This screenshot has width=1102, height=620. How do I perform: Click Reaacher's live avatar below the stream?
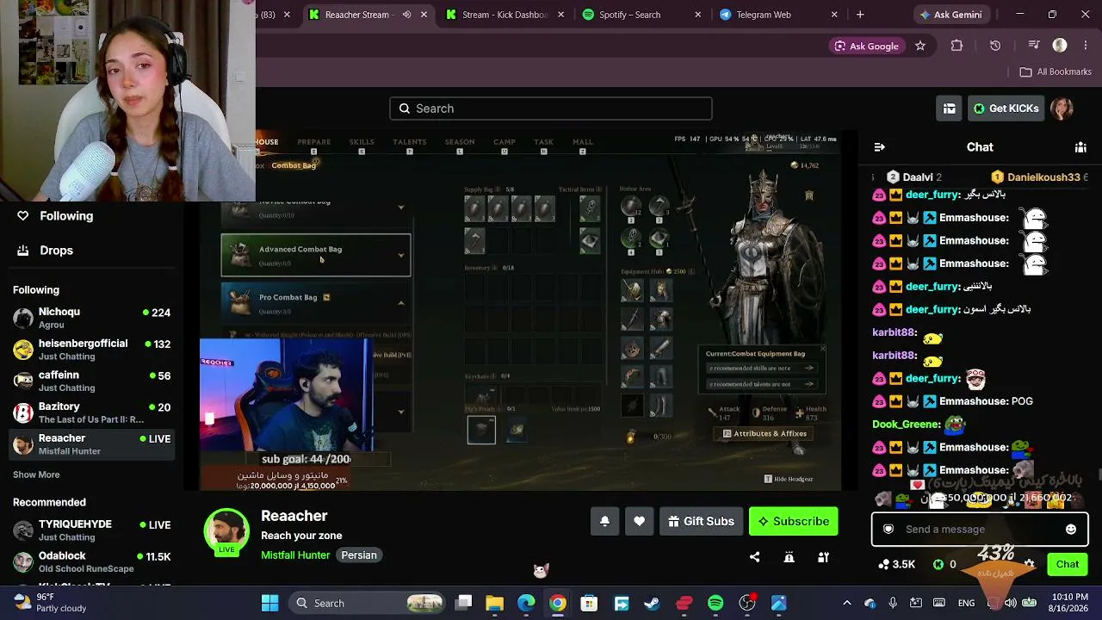coord(226,531)
